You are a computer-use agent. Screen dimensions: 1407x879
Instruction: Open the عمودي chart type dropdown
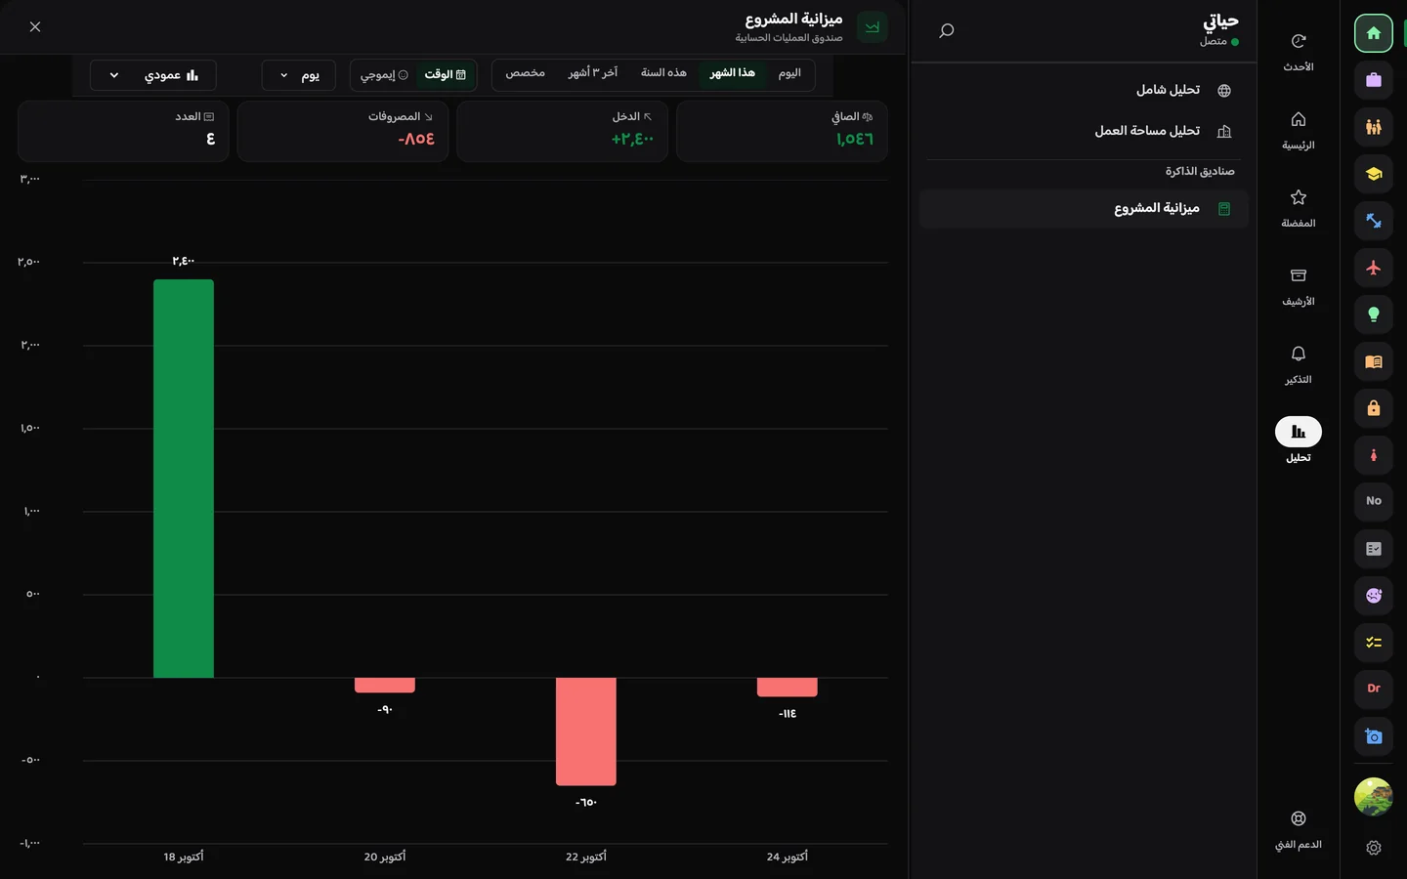[152, 75]
